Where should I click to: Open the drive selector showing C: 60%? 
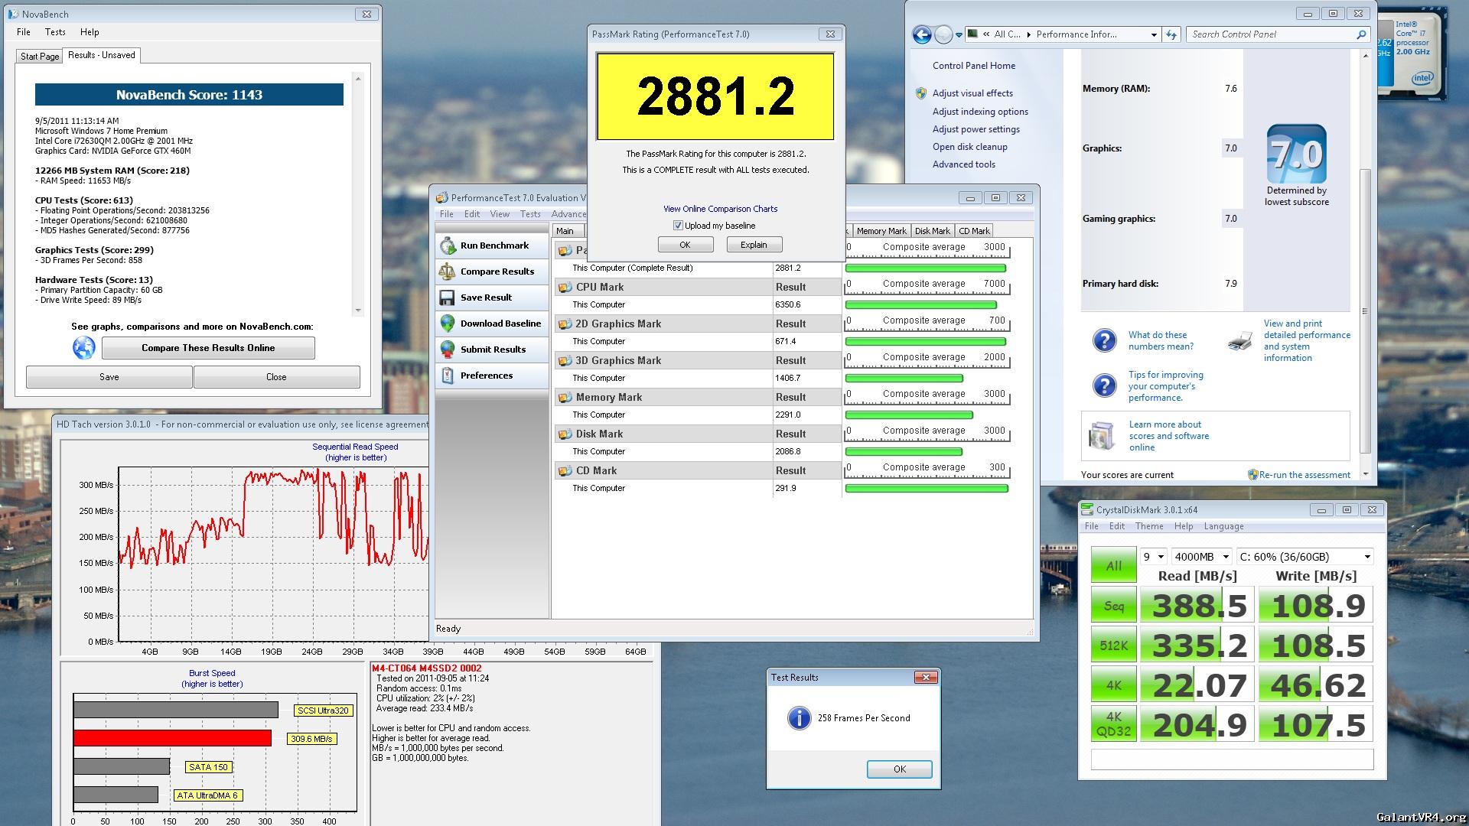(1305, 557)
